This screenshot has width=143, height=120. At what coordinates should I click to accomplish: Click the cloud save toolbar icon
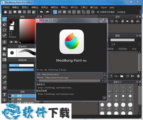pyautogui.click(x=5, y=12)
